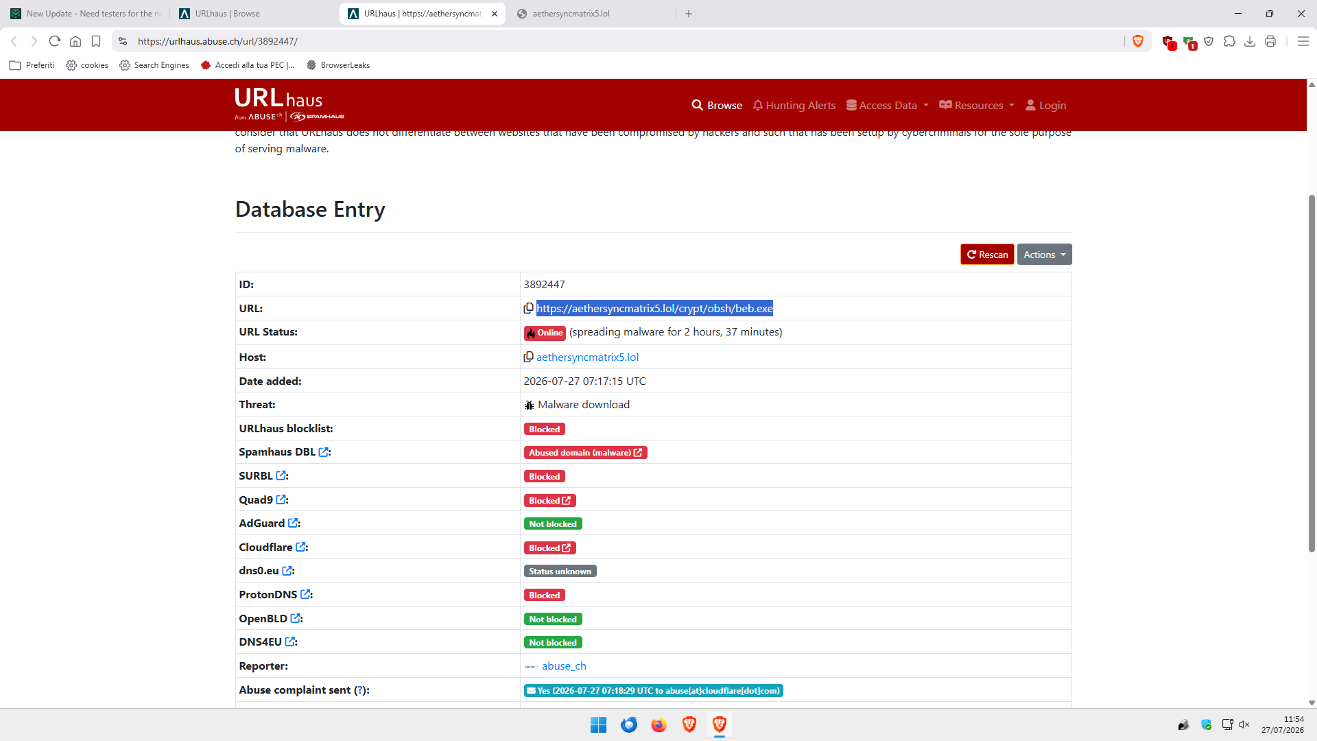Viewport: 1317px width, 741px height.
Task: Click the Cloudflare Blocked badge
Action: tap(549, 548)
